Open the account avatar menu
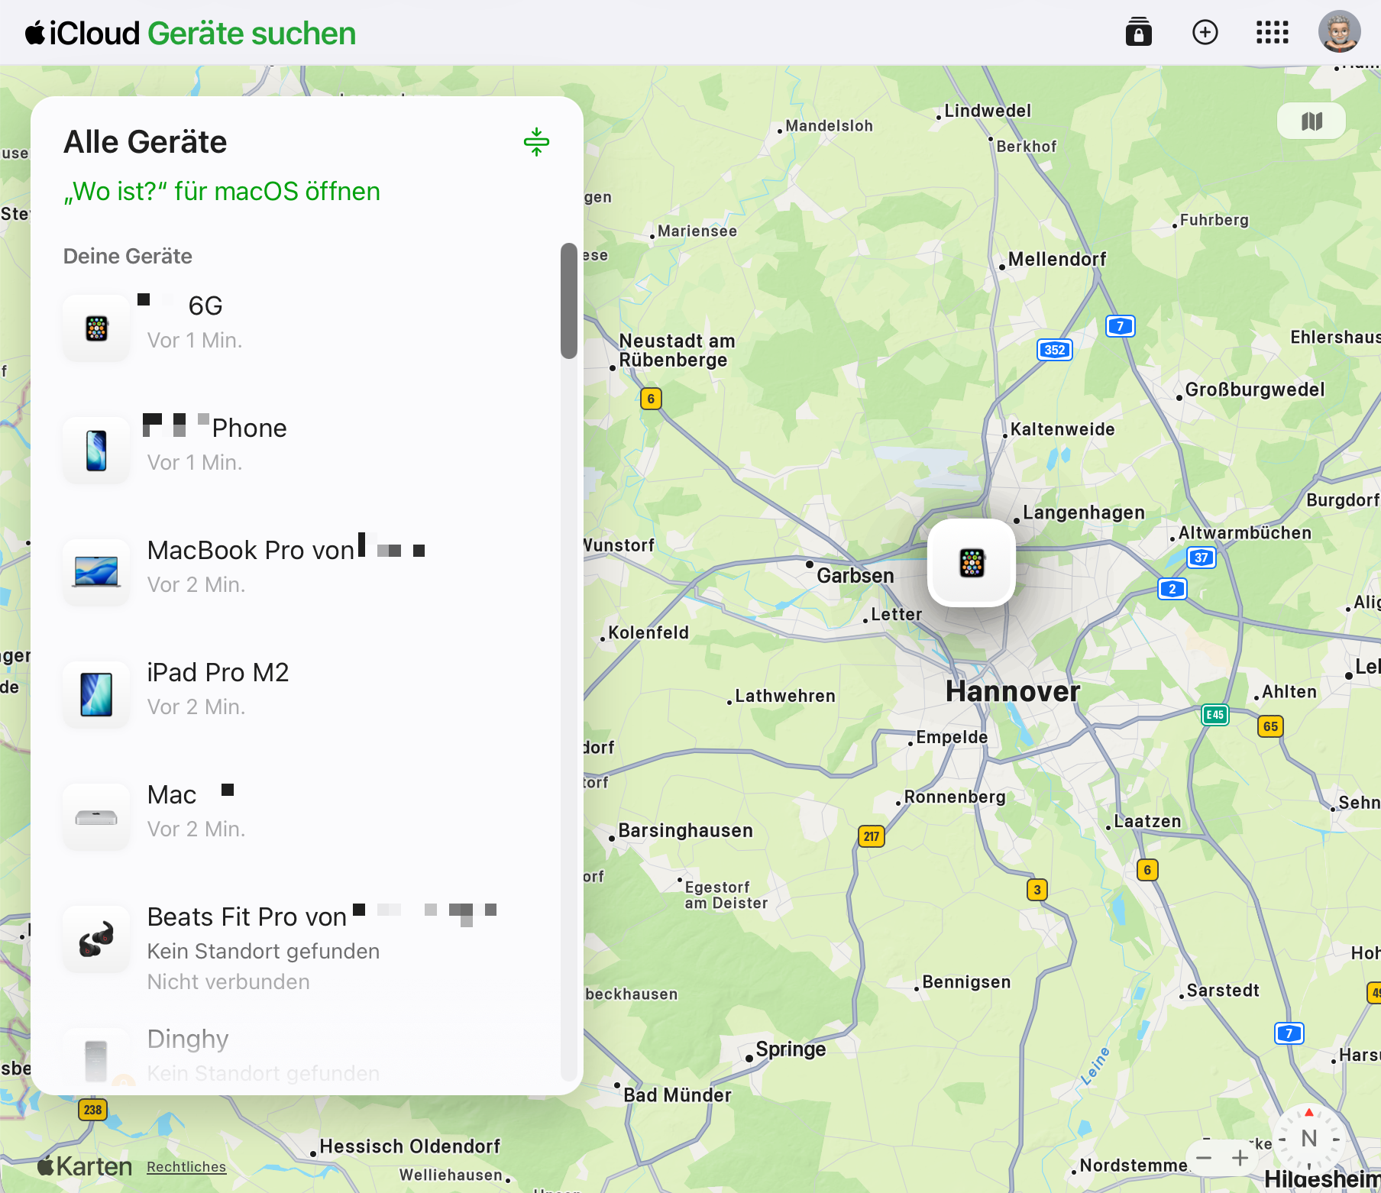 point(1338,32)
